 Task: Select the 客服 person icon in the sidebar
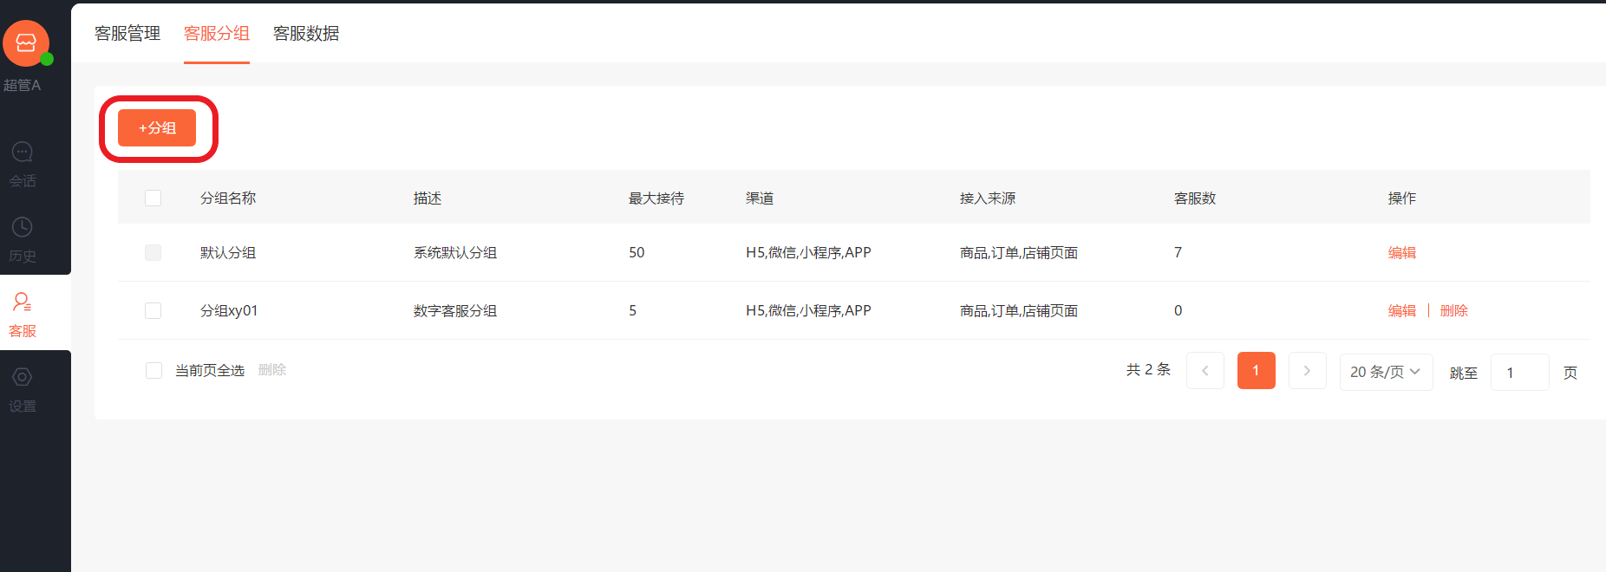[x=22, y=302]
